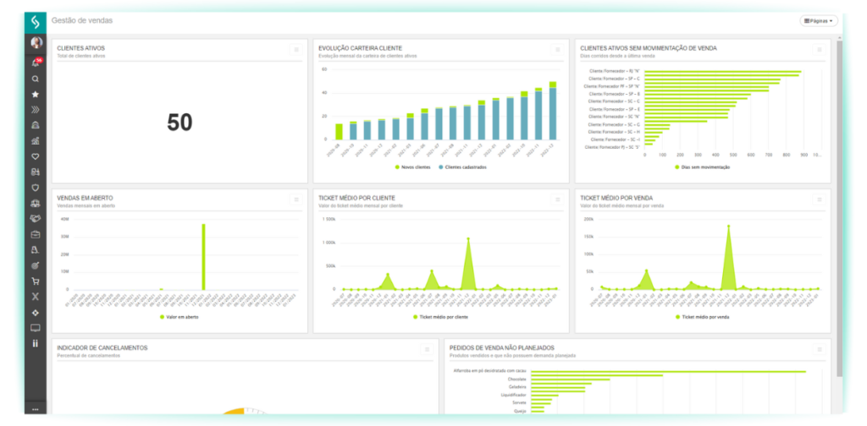The height and width of the screenshot is (426, 867).
Task: Click the briefcase icon in sidebar
Action: coord(36,234)
